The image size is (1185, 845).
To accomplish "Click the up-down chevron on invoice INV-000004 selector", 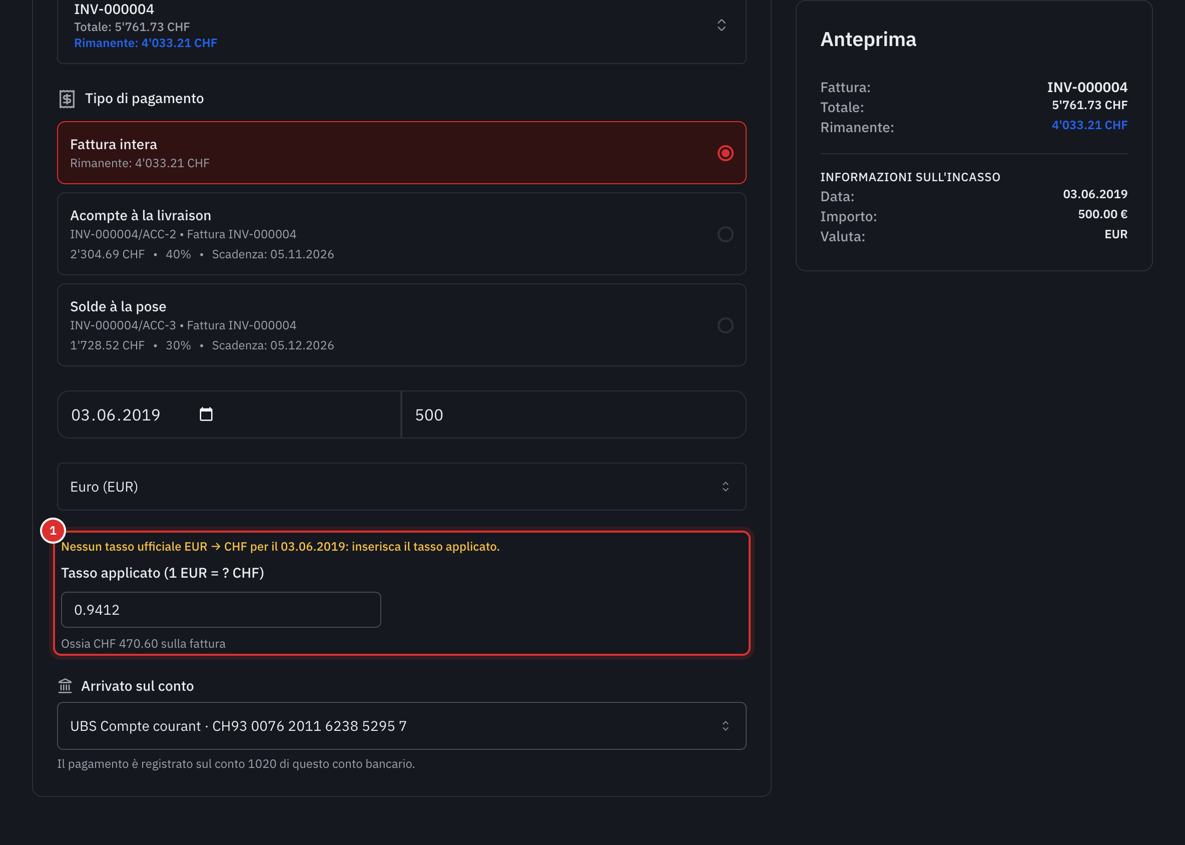I will (x=722, y=25).
